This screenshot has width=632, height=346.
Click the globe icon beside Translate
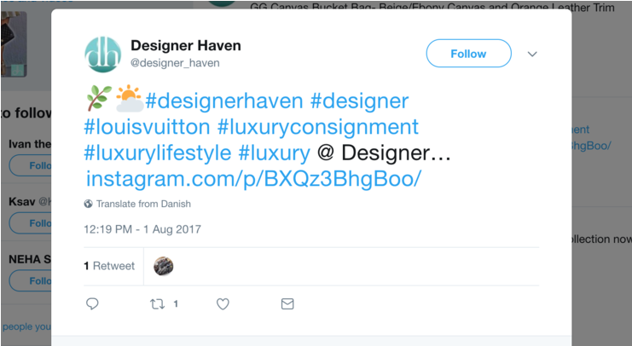(88, 204)
